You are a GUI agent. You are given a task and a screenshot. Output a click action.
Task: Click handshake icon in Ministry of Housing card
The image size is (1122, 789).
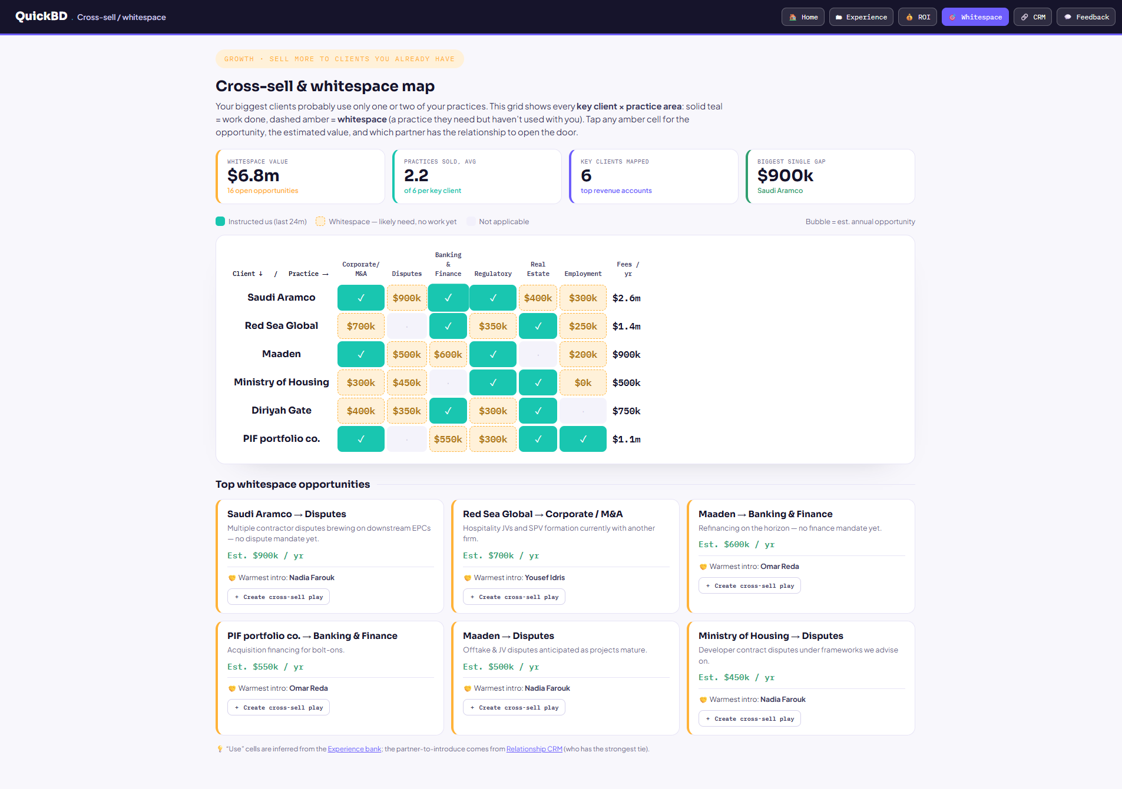(x=703, y=700)
